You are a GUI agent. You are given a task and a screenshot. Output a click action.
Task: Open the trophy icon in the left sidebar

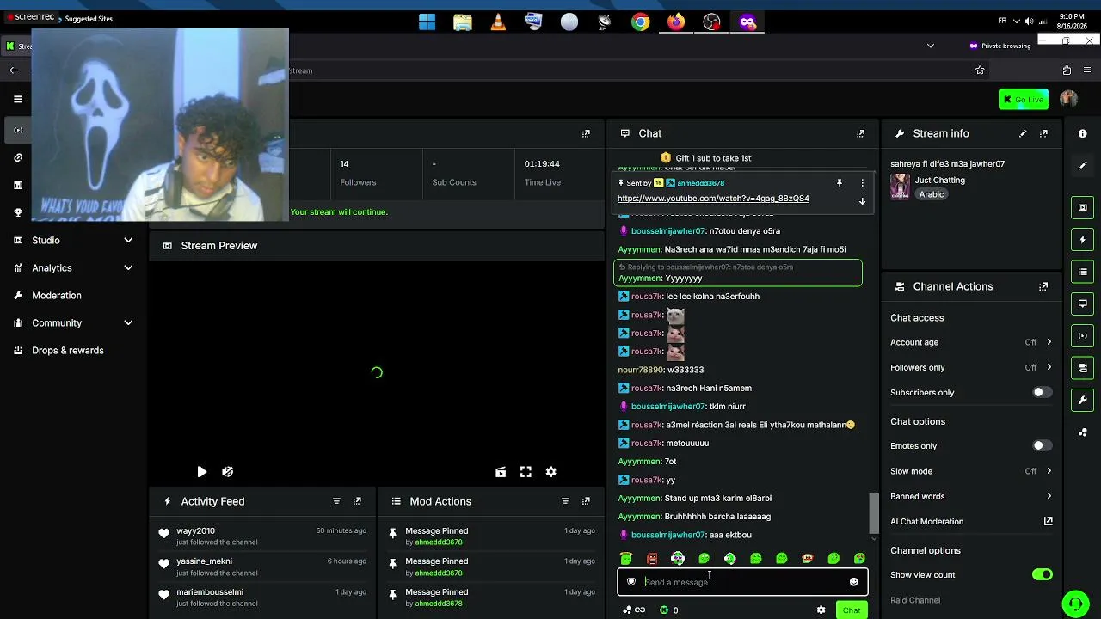[x=18, y=212]
